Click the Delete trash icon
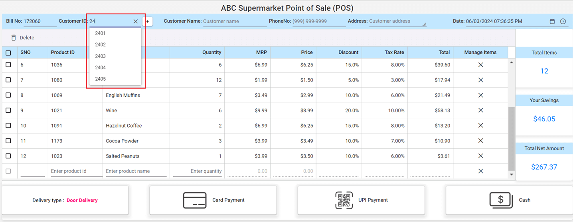 coord(14,38)
